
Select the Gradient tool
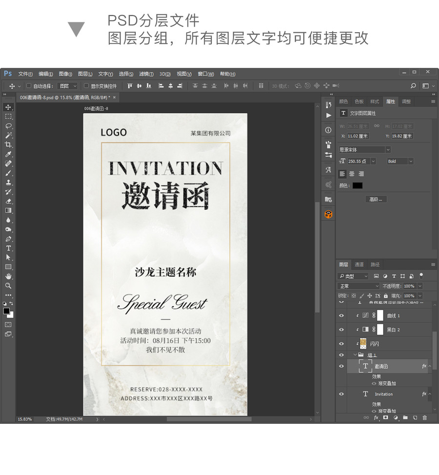click(x=8, y=211)
